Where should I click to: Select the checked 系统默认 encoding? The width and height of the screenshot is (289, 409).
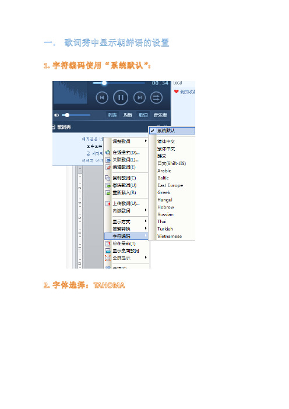(172, 131)
